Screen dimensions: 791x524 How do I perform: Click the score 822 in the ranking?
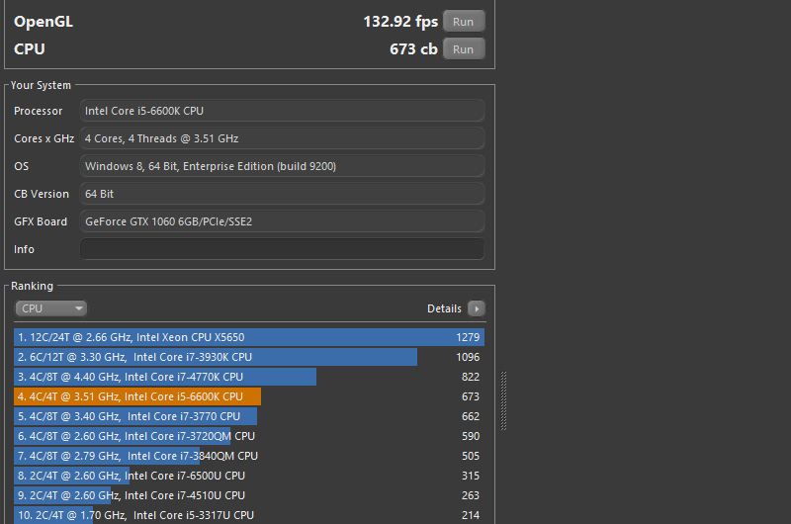tap(471, 377)
